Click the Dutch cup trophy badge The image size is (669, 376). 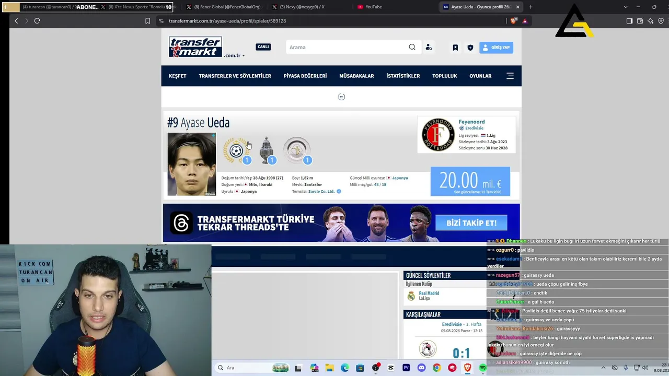tap(267, 150)
